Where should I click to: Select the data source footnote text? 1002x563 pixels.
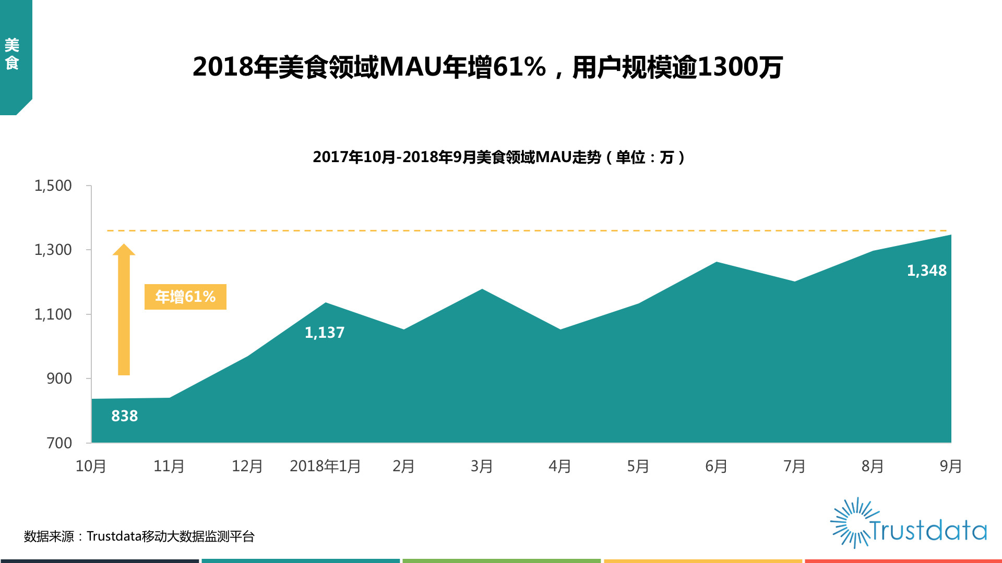point(139,536)
